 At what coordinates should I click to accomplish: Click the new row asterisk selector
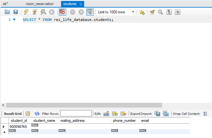tap(4, 132)
